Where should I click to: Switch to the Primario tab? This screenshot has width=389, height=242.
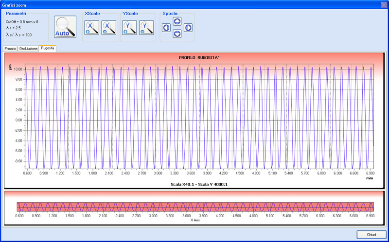tap(10, 49)
